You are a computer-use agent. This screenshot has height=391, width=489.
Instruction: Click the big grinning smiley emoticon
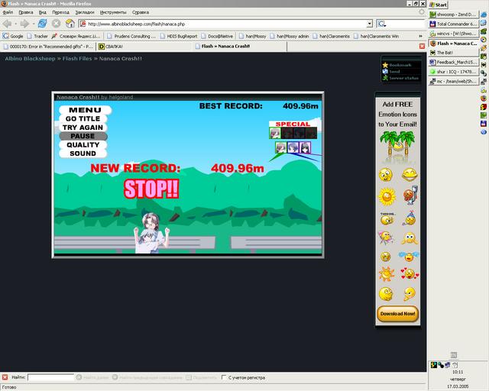(410, 175)
